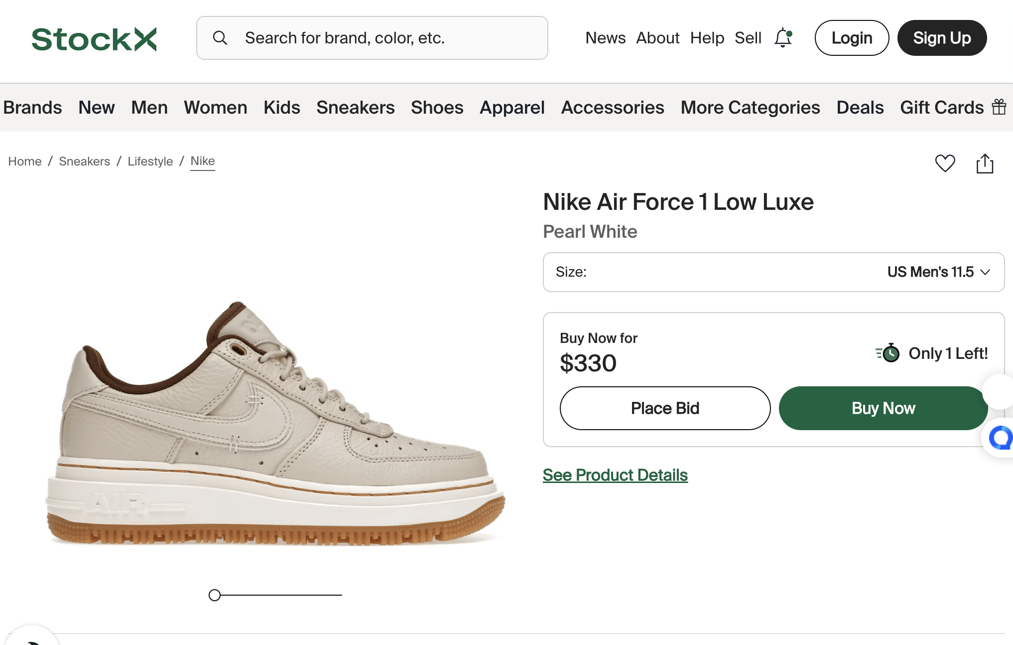Image resolution: width=1013 pixels, height=645 pixels.
Task: Expand the More Categories menu
Action: (750, 108)
